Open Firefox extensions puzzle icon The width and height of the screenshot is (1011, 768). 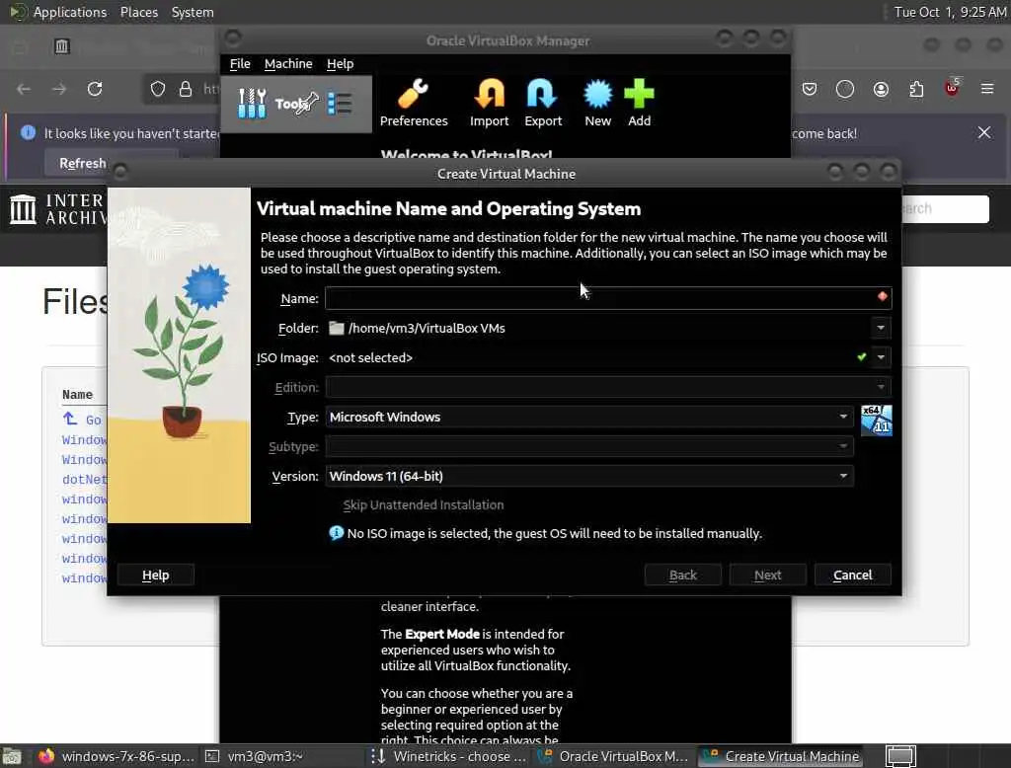916,89
